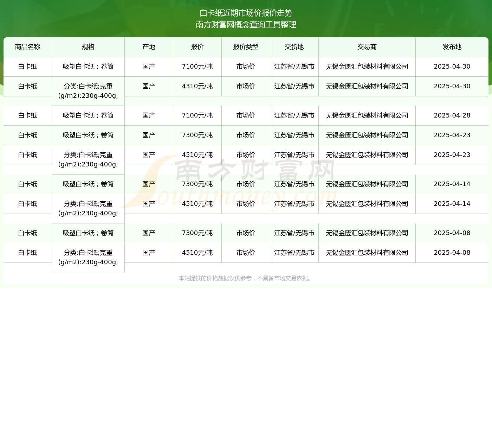The image size is (492, 424).
Task: Select the 4310元/吨 price cell
Action: coord(197,86)
